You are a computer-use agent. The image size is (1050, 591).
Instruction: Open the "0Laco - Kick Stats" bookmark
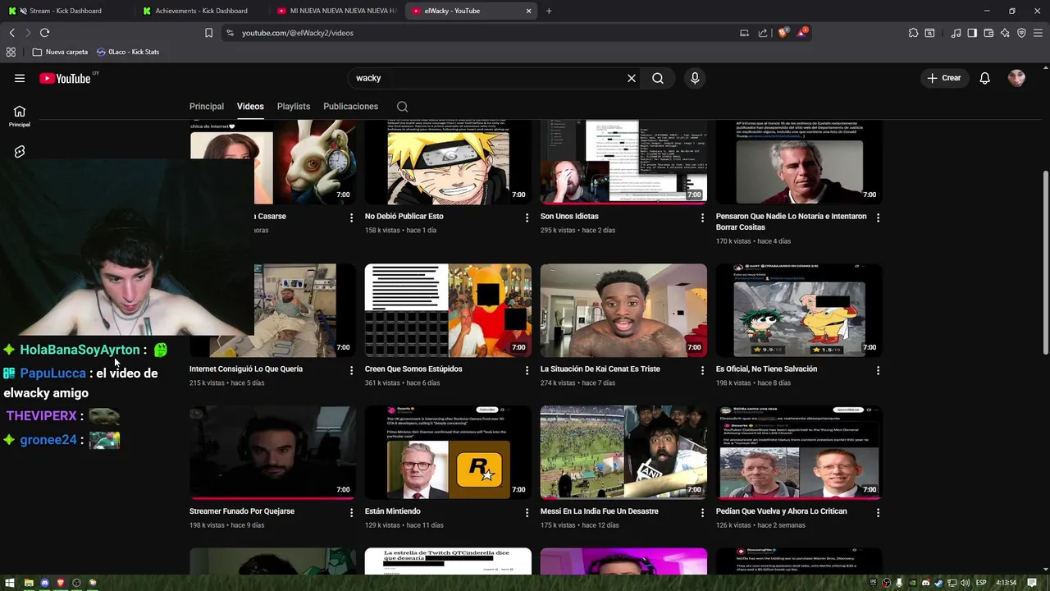point(127,52)
